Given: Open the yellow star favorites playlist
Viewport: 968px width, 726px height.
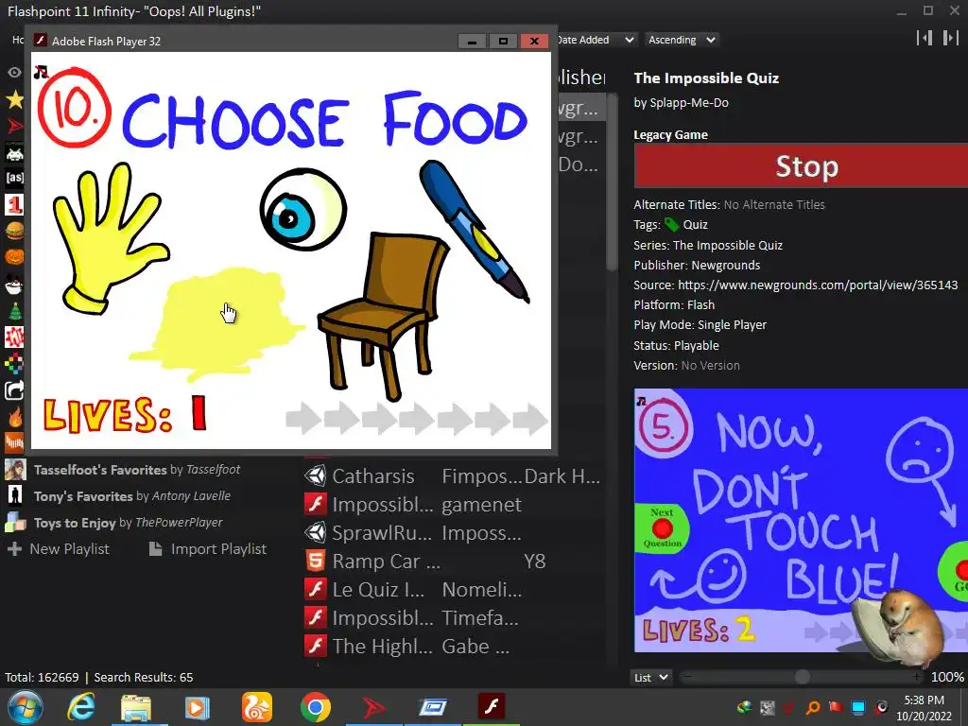Looking at the screenshot, I should pos(14,99).
